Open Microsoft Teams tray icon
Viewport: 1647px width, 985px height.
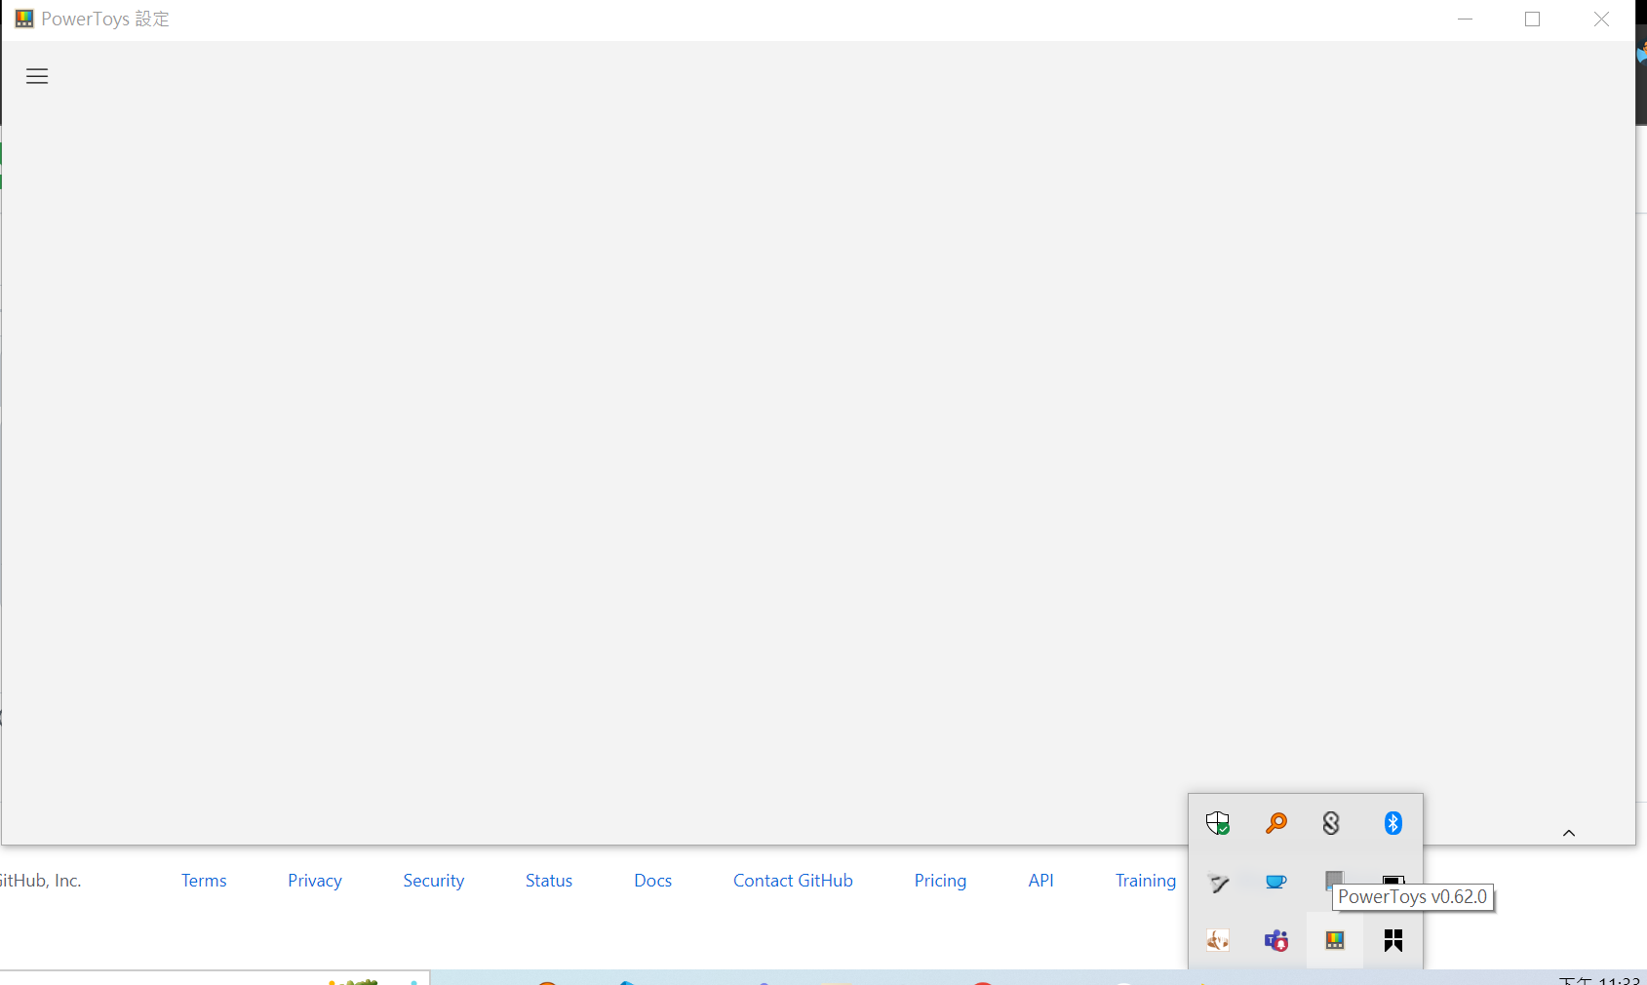click(1276, 940)
